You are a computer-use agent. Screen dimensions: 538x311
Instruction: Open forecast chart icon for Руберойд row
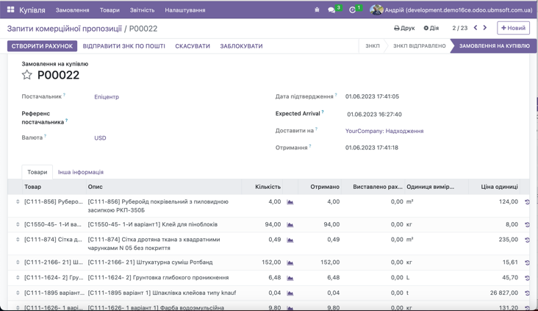point(290,202)
